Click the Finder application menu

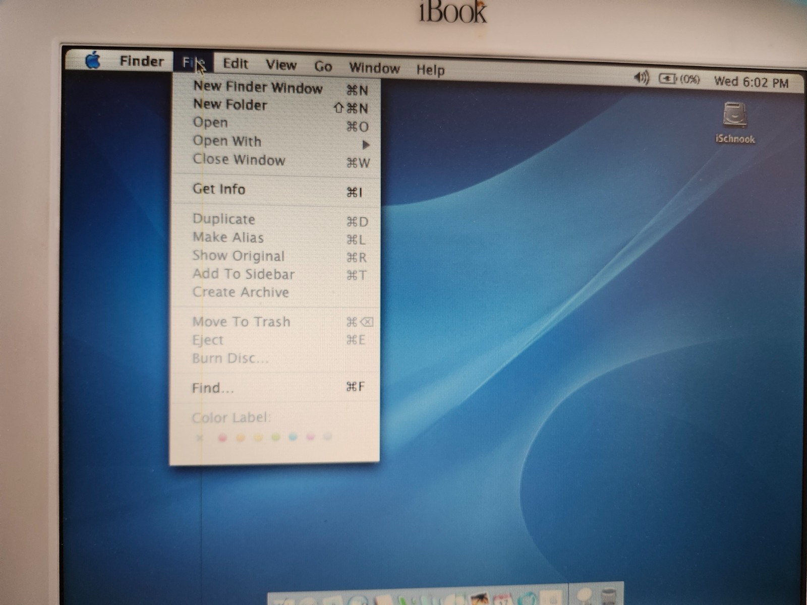tap(142, 62)
